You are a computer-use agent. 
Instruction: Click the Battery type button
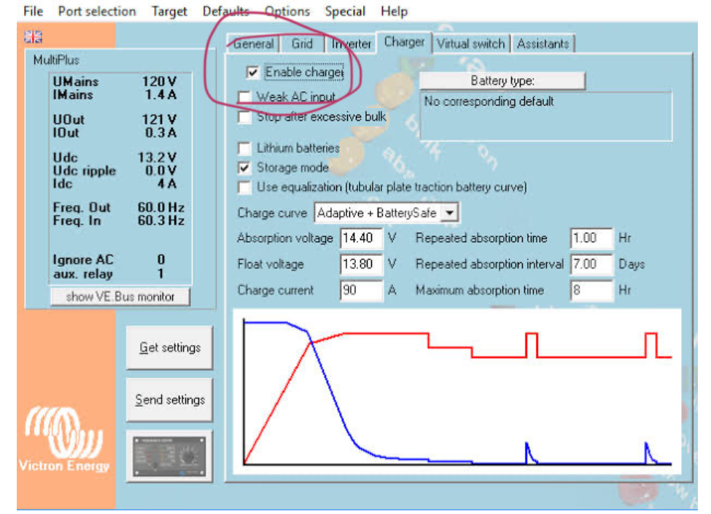502,81
